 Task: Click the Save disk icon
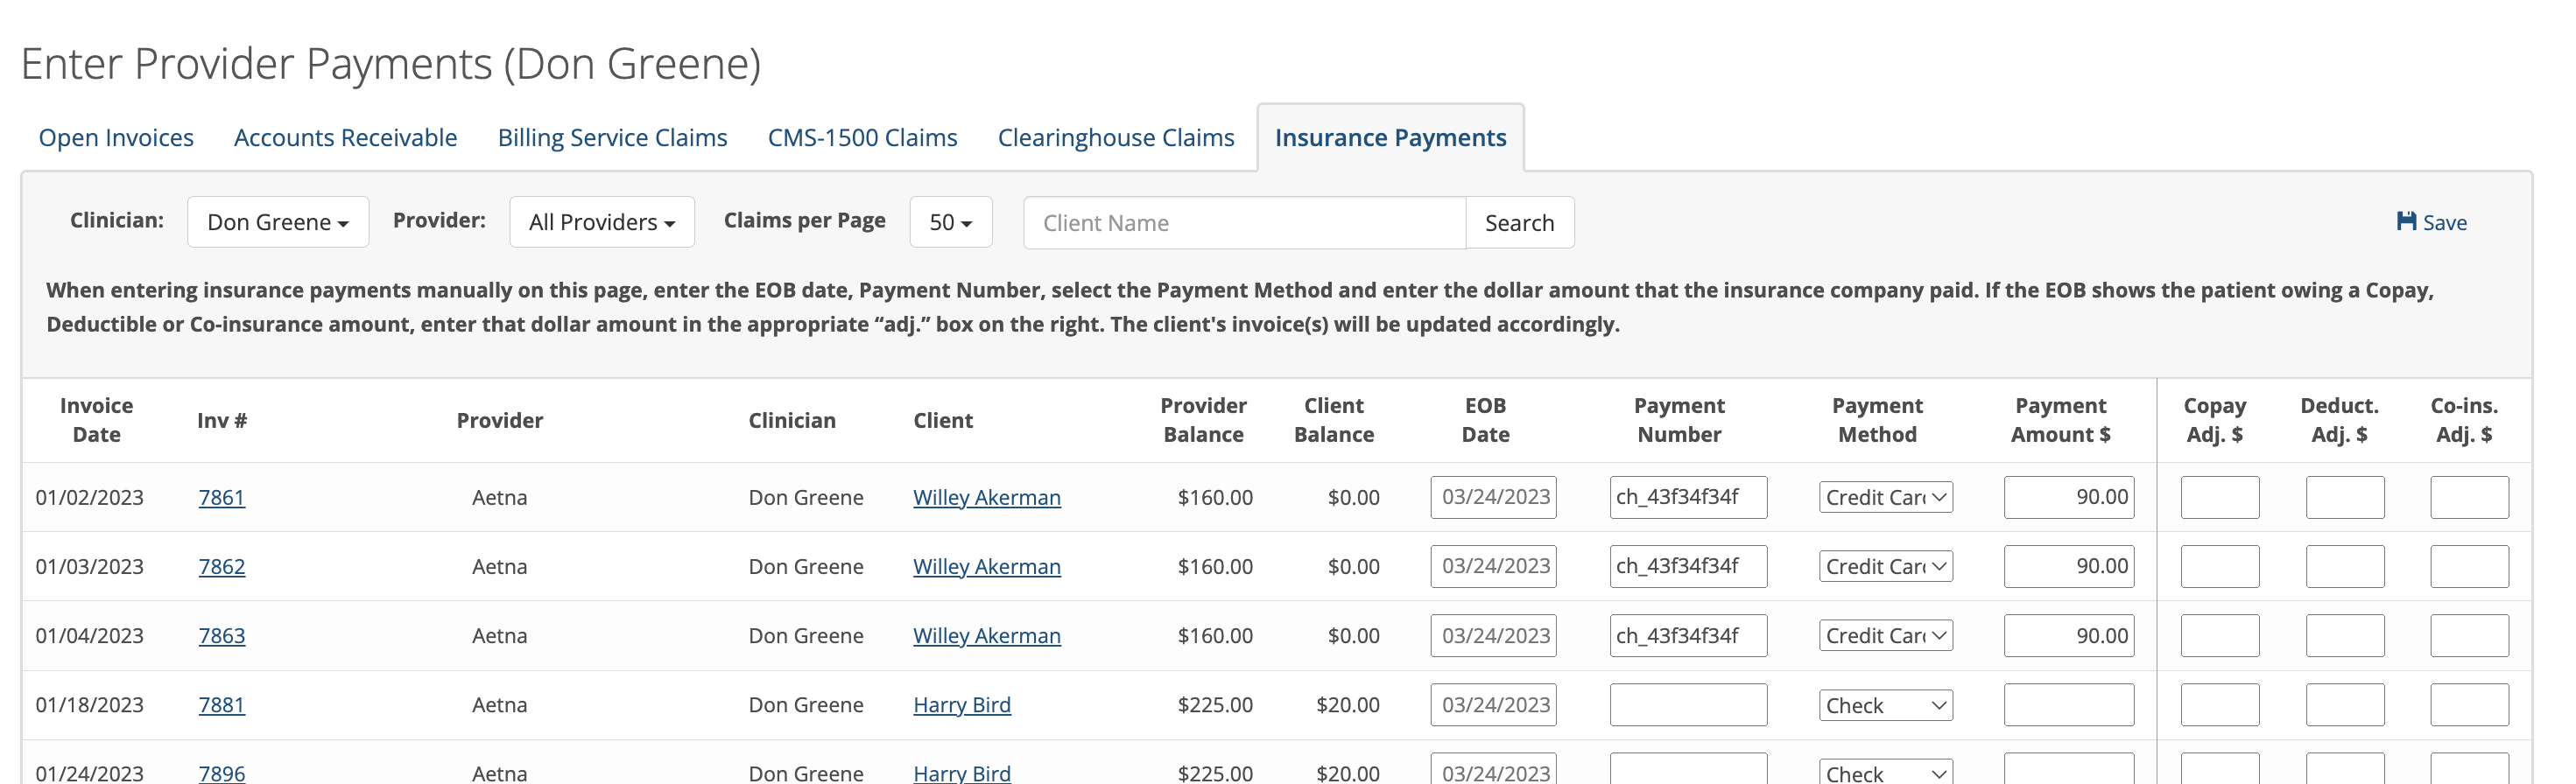tap(2406, 221)
